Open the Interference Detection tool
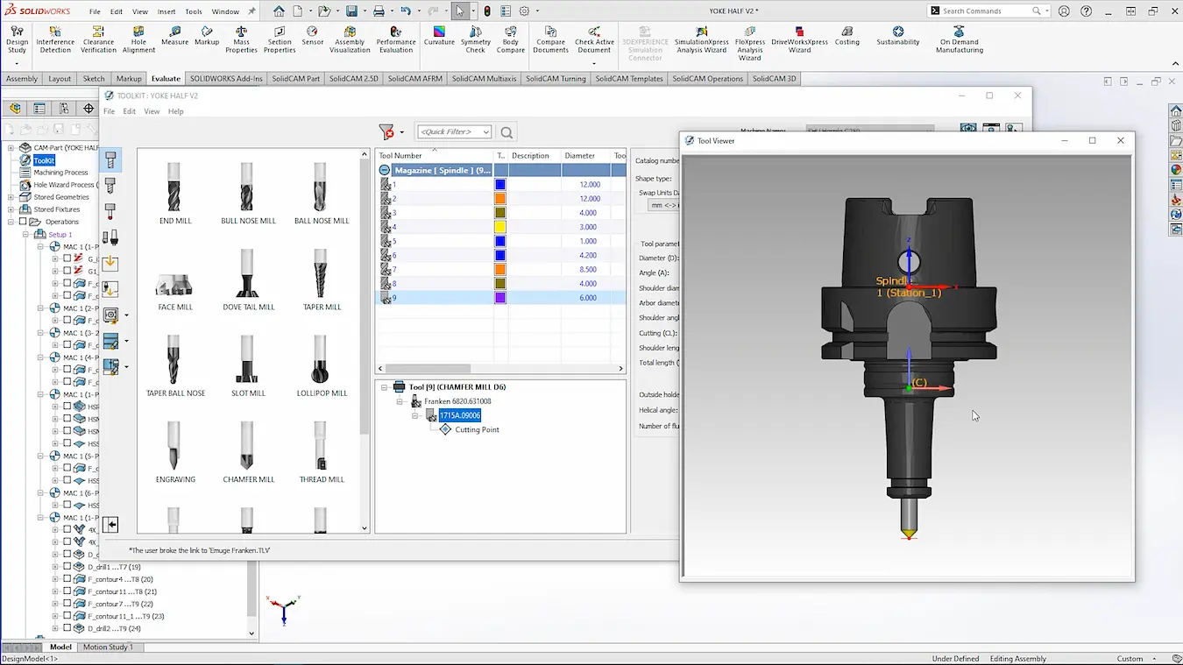1183x665 pixels. pyautogui.click(x=54, y=40)
